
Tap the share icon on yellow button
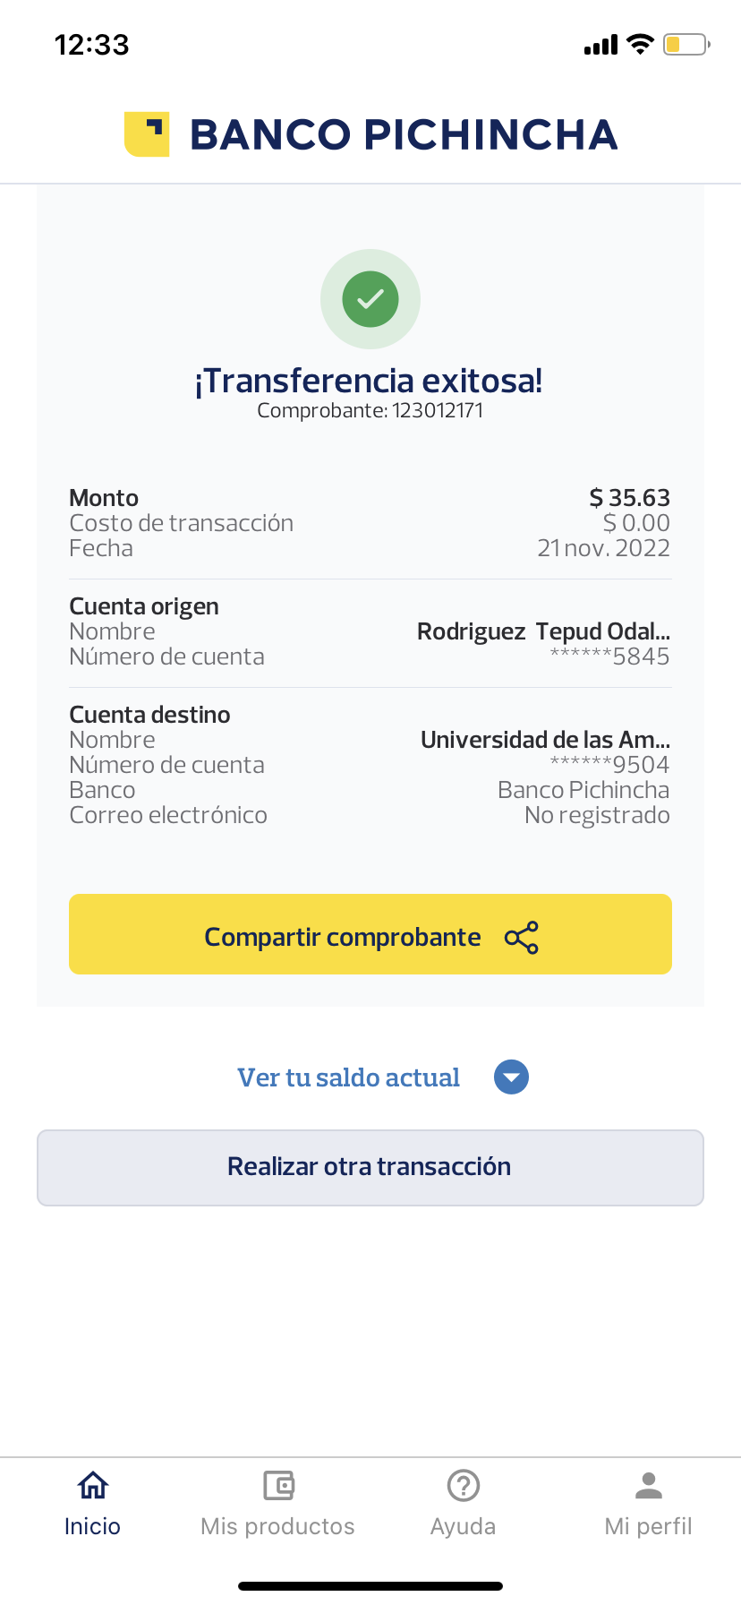(522, 938)
